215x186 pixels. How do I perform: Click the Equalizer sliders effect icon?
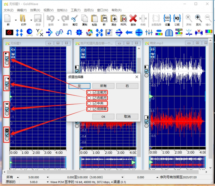149,33
